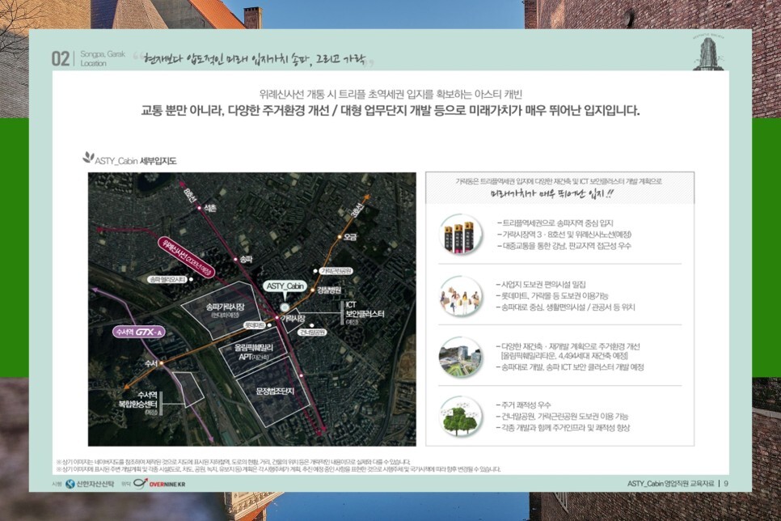The width and height of the screenshot is (781, 521).
Task: Click the 다양한 재건축·재개발 계획 line
Action: [568, 346]
